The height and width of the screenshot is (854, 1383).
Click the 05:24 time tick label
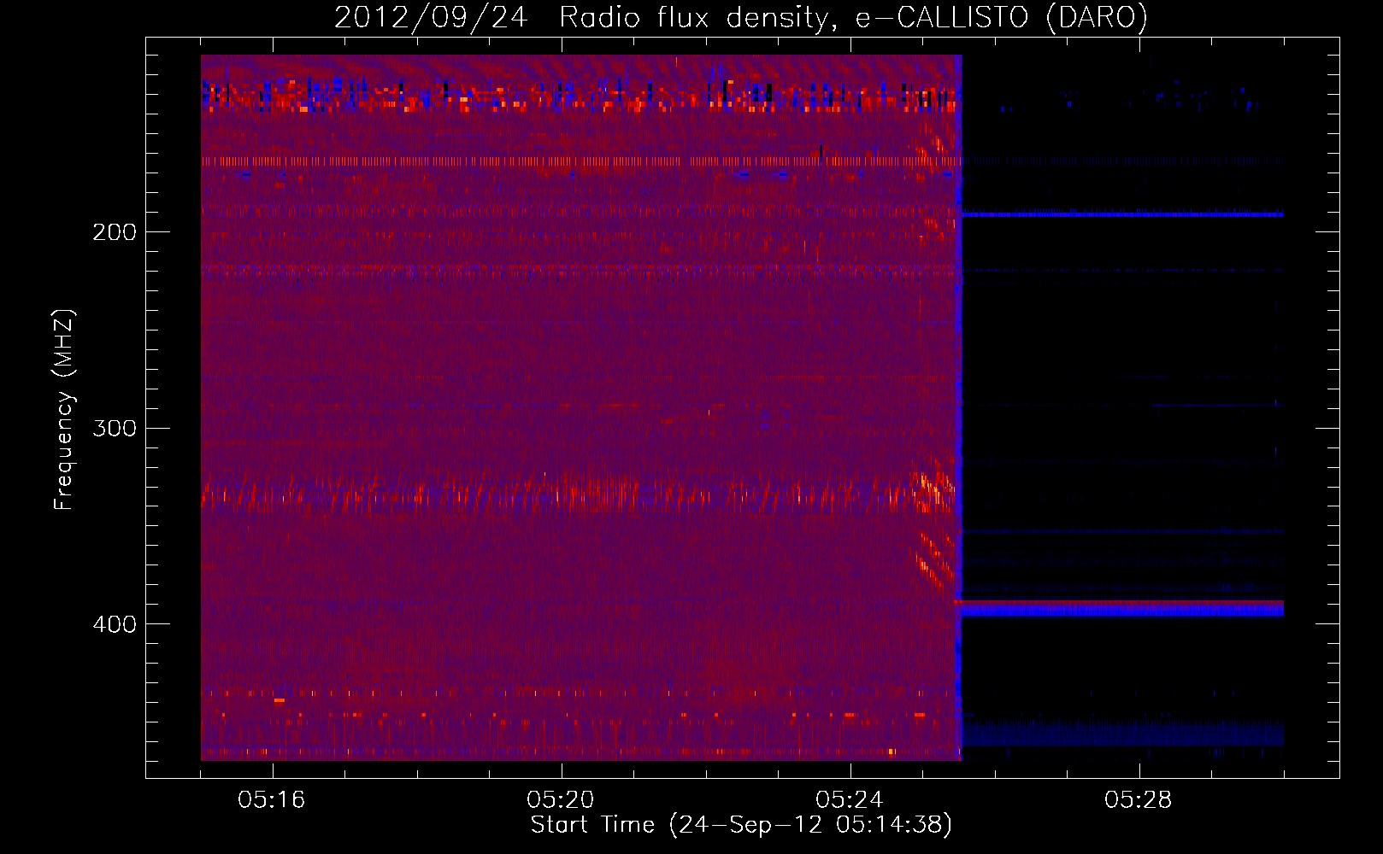tap(850, 800)
